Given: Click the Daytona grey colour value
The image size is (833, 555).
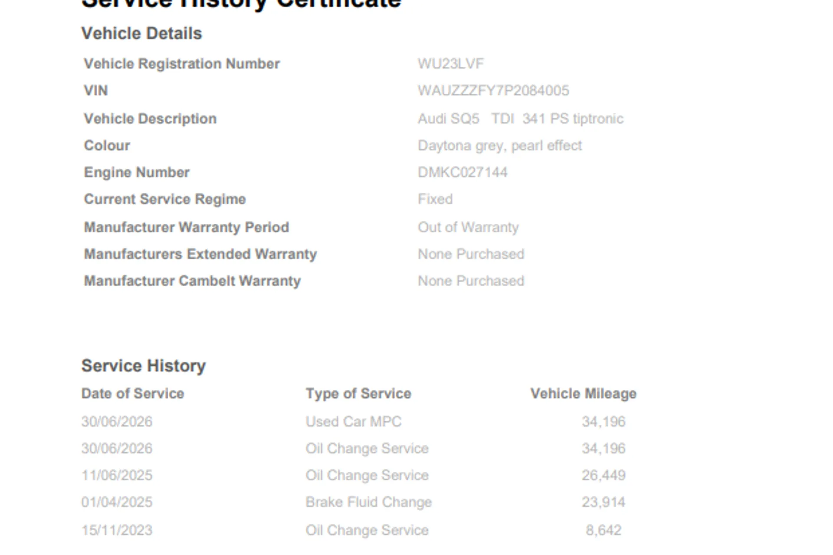Looking at the screenshot, I should click(x=500, y=146).
